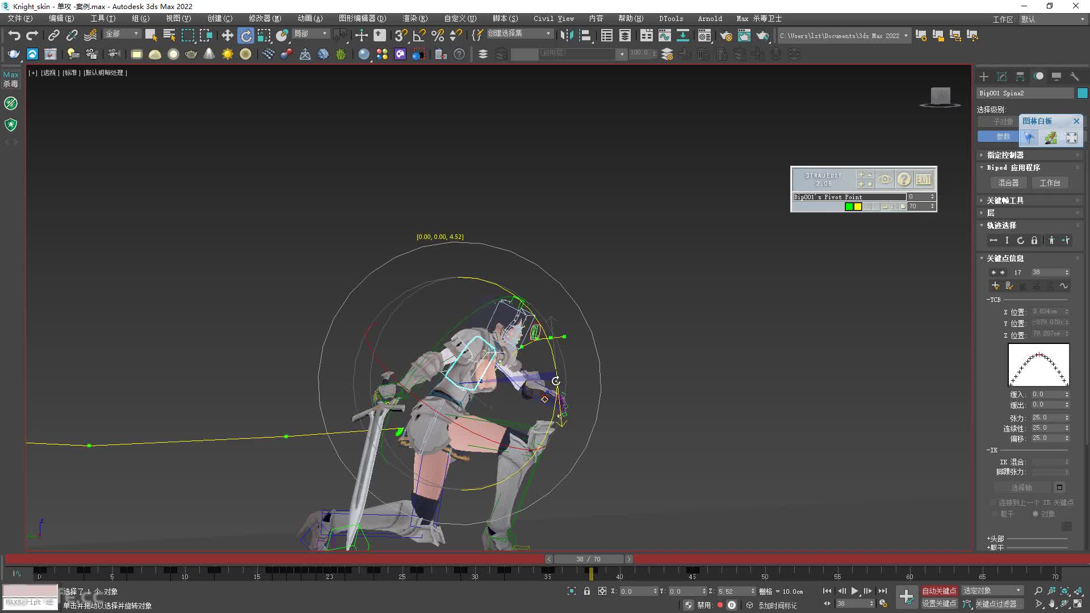
Task: Select the Body Rotation trajectory icon
Action: click(1021, 241)
